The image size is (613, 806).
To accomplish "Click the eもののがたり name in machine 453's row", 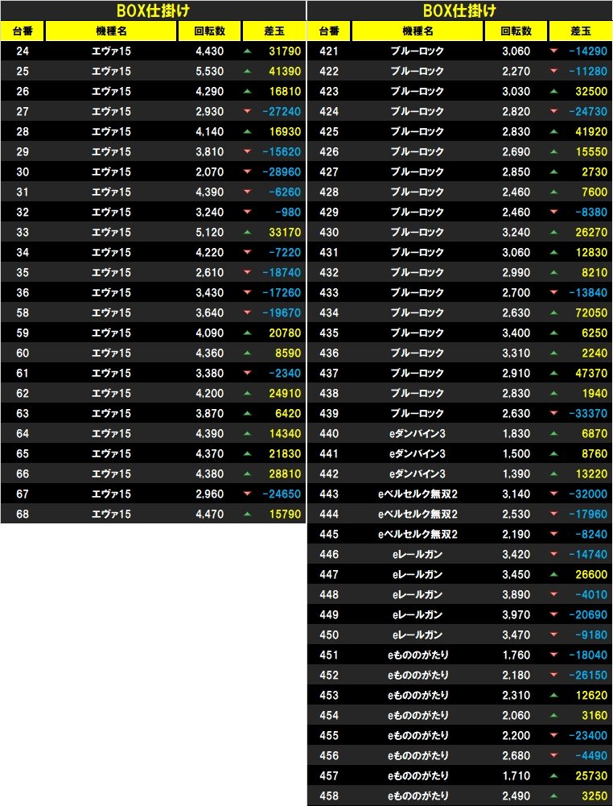I will tap(418, 696).
